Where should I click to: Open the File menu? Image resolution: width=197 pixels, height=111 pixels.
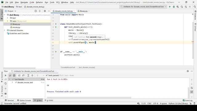(6, 2)
